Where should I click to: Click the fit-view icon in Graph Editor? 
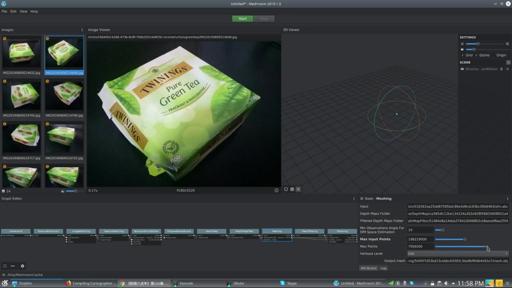tap(5, 266)
